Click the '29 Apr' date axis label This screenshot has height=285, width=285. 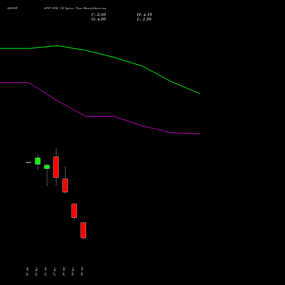pyautogui.click(x=73, y=271)
